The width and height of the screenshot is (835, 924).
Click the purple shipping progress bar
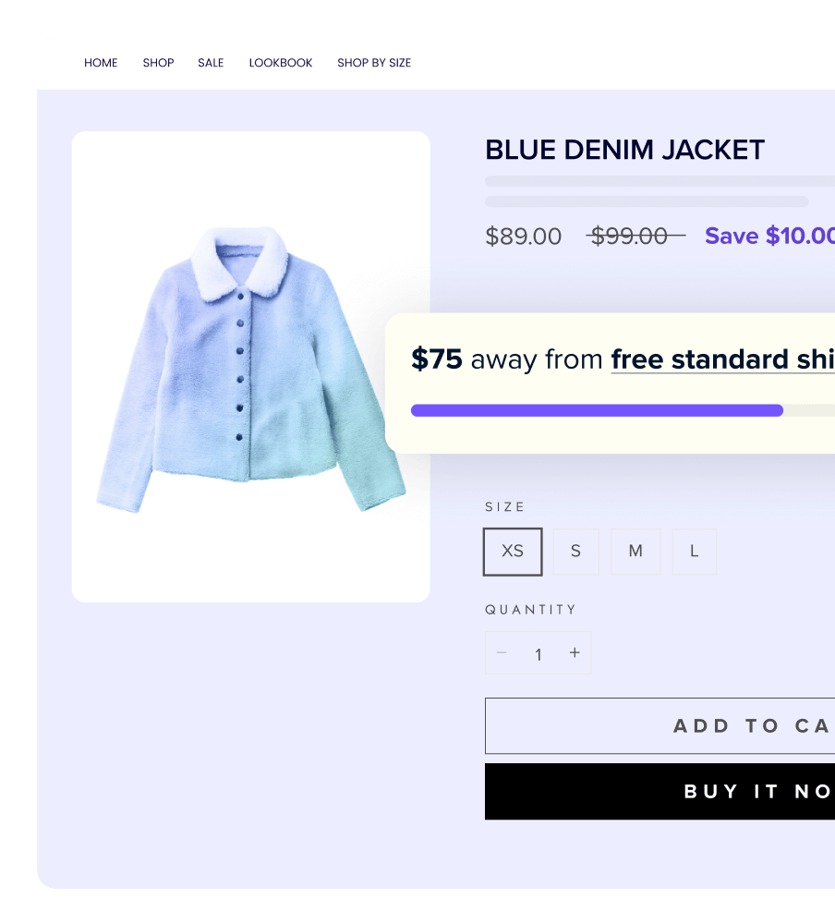tap(597, 410)
